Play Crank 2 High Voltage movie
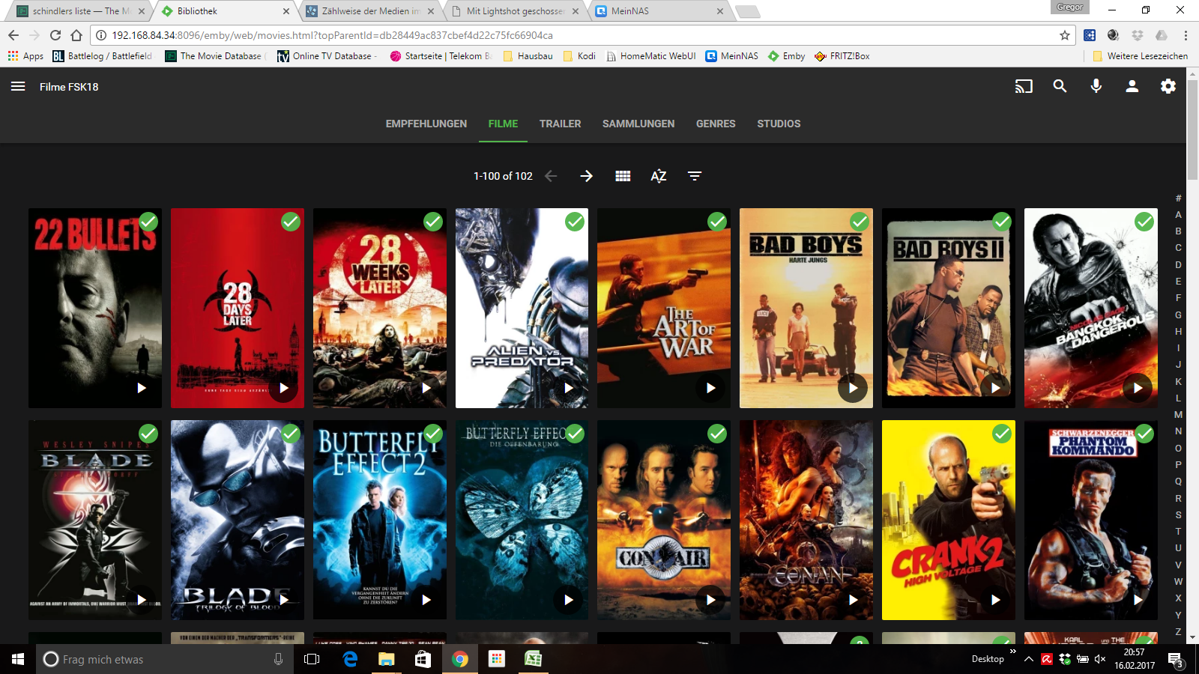 click(x=995, y=600)
